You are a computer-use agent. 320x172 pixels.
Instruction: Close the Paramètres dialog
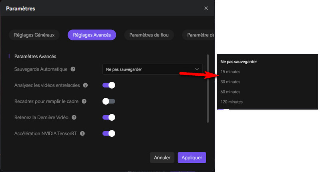tap(206, 8)
